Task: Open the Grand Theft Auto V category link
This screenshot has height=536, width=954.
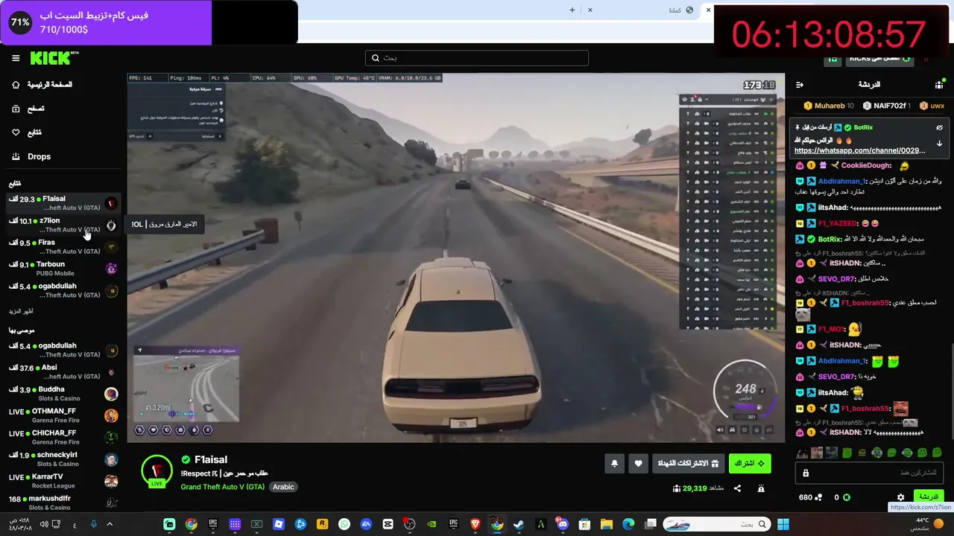Action: pyautogui.click(x=223, y=487)
